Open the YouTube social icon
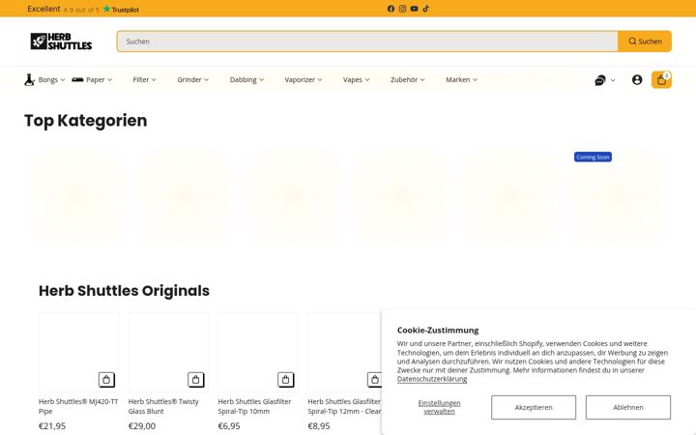Viewport: 696px width, 435px height. (414, 9)
